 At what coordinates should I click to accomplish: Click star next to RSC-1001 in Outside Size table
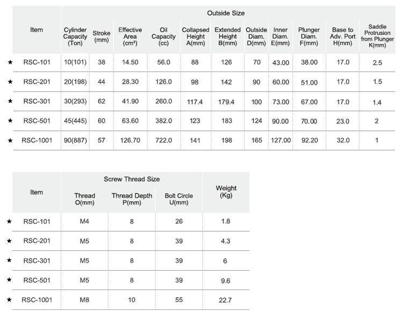(10, 140)
